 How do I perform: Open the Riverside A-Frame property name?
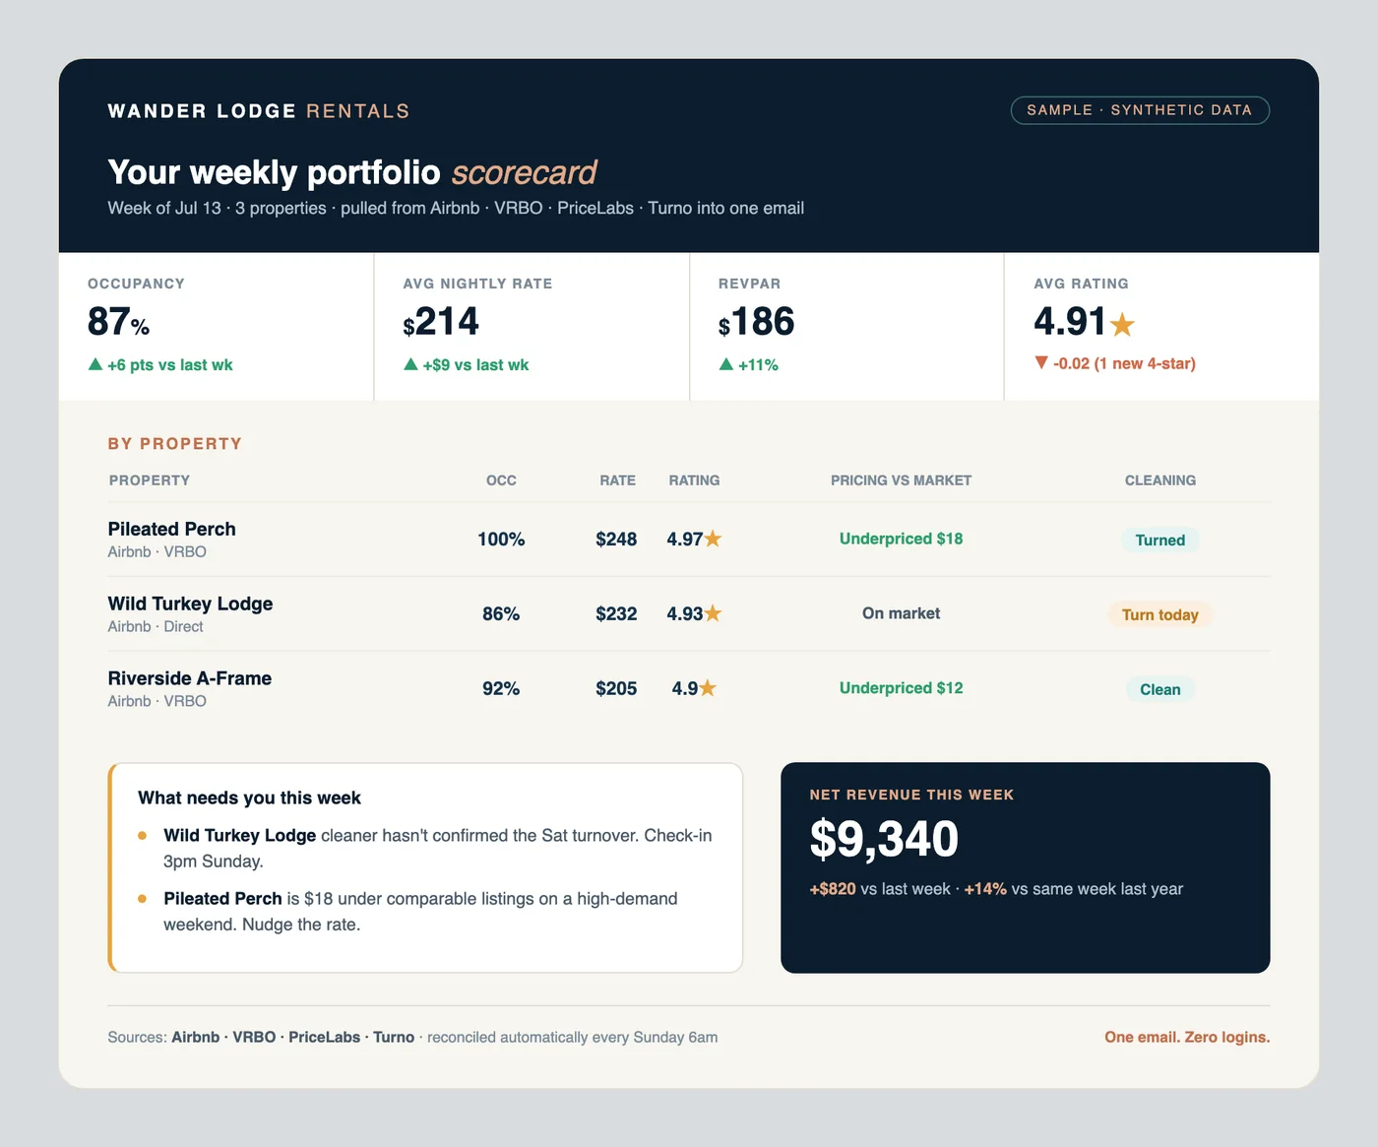tap(190, 678)
